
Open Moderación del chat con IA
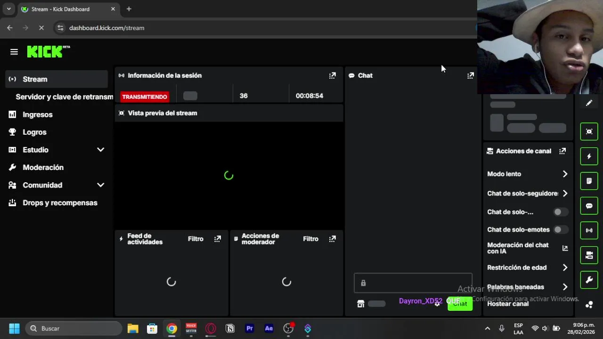click(528, 248)
